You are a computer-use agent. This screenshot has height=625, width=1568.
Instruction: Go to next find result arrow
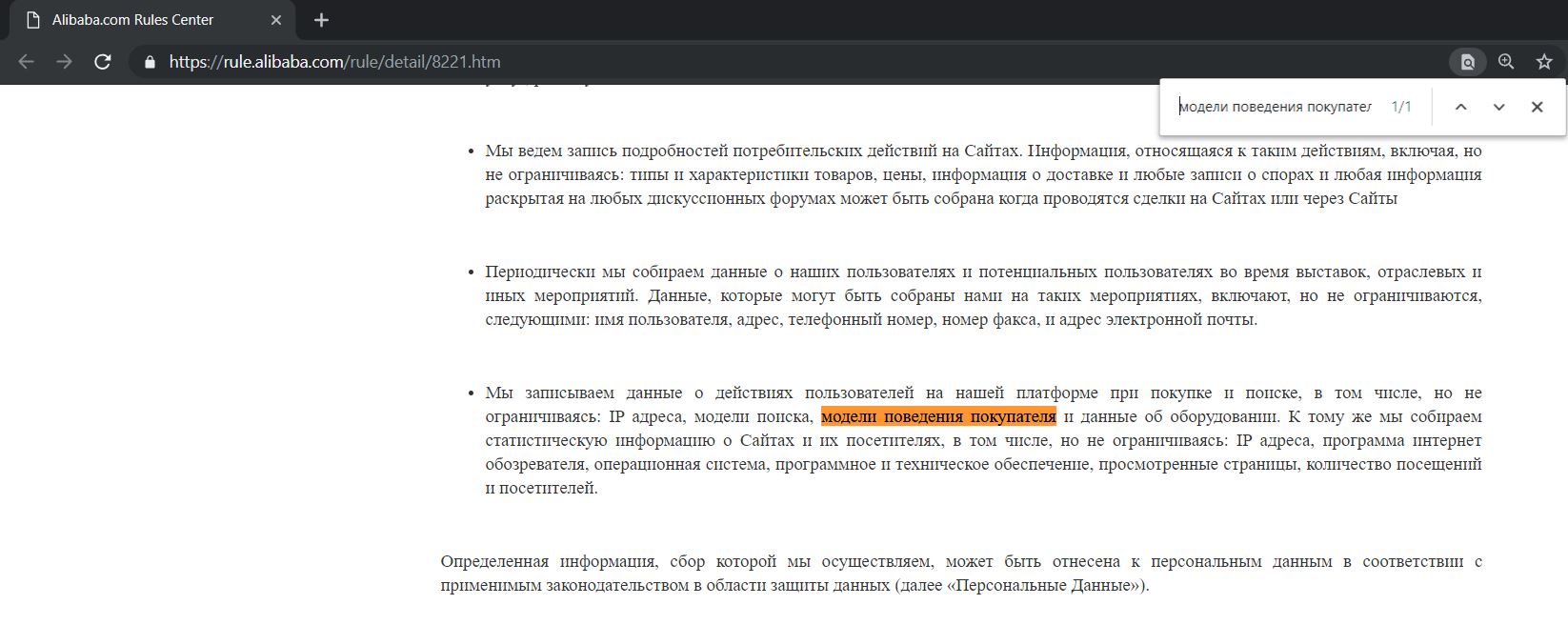click(1498, 107)
